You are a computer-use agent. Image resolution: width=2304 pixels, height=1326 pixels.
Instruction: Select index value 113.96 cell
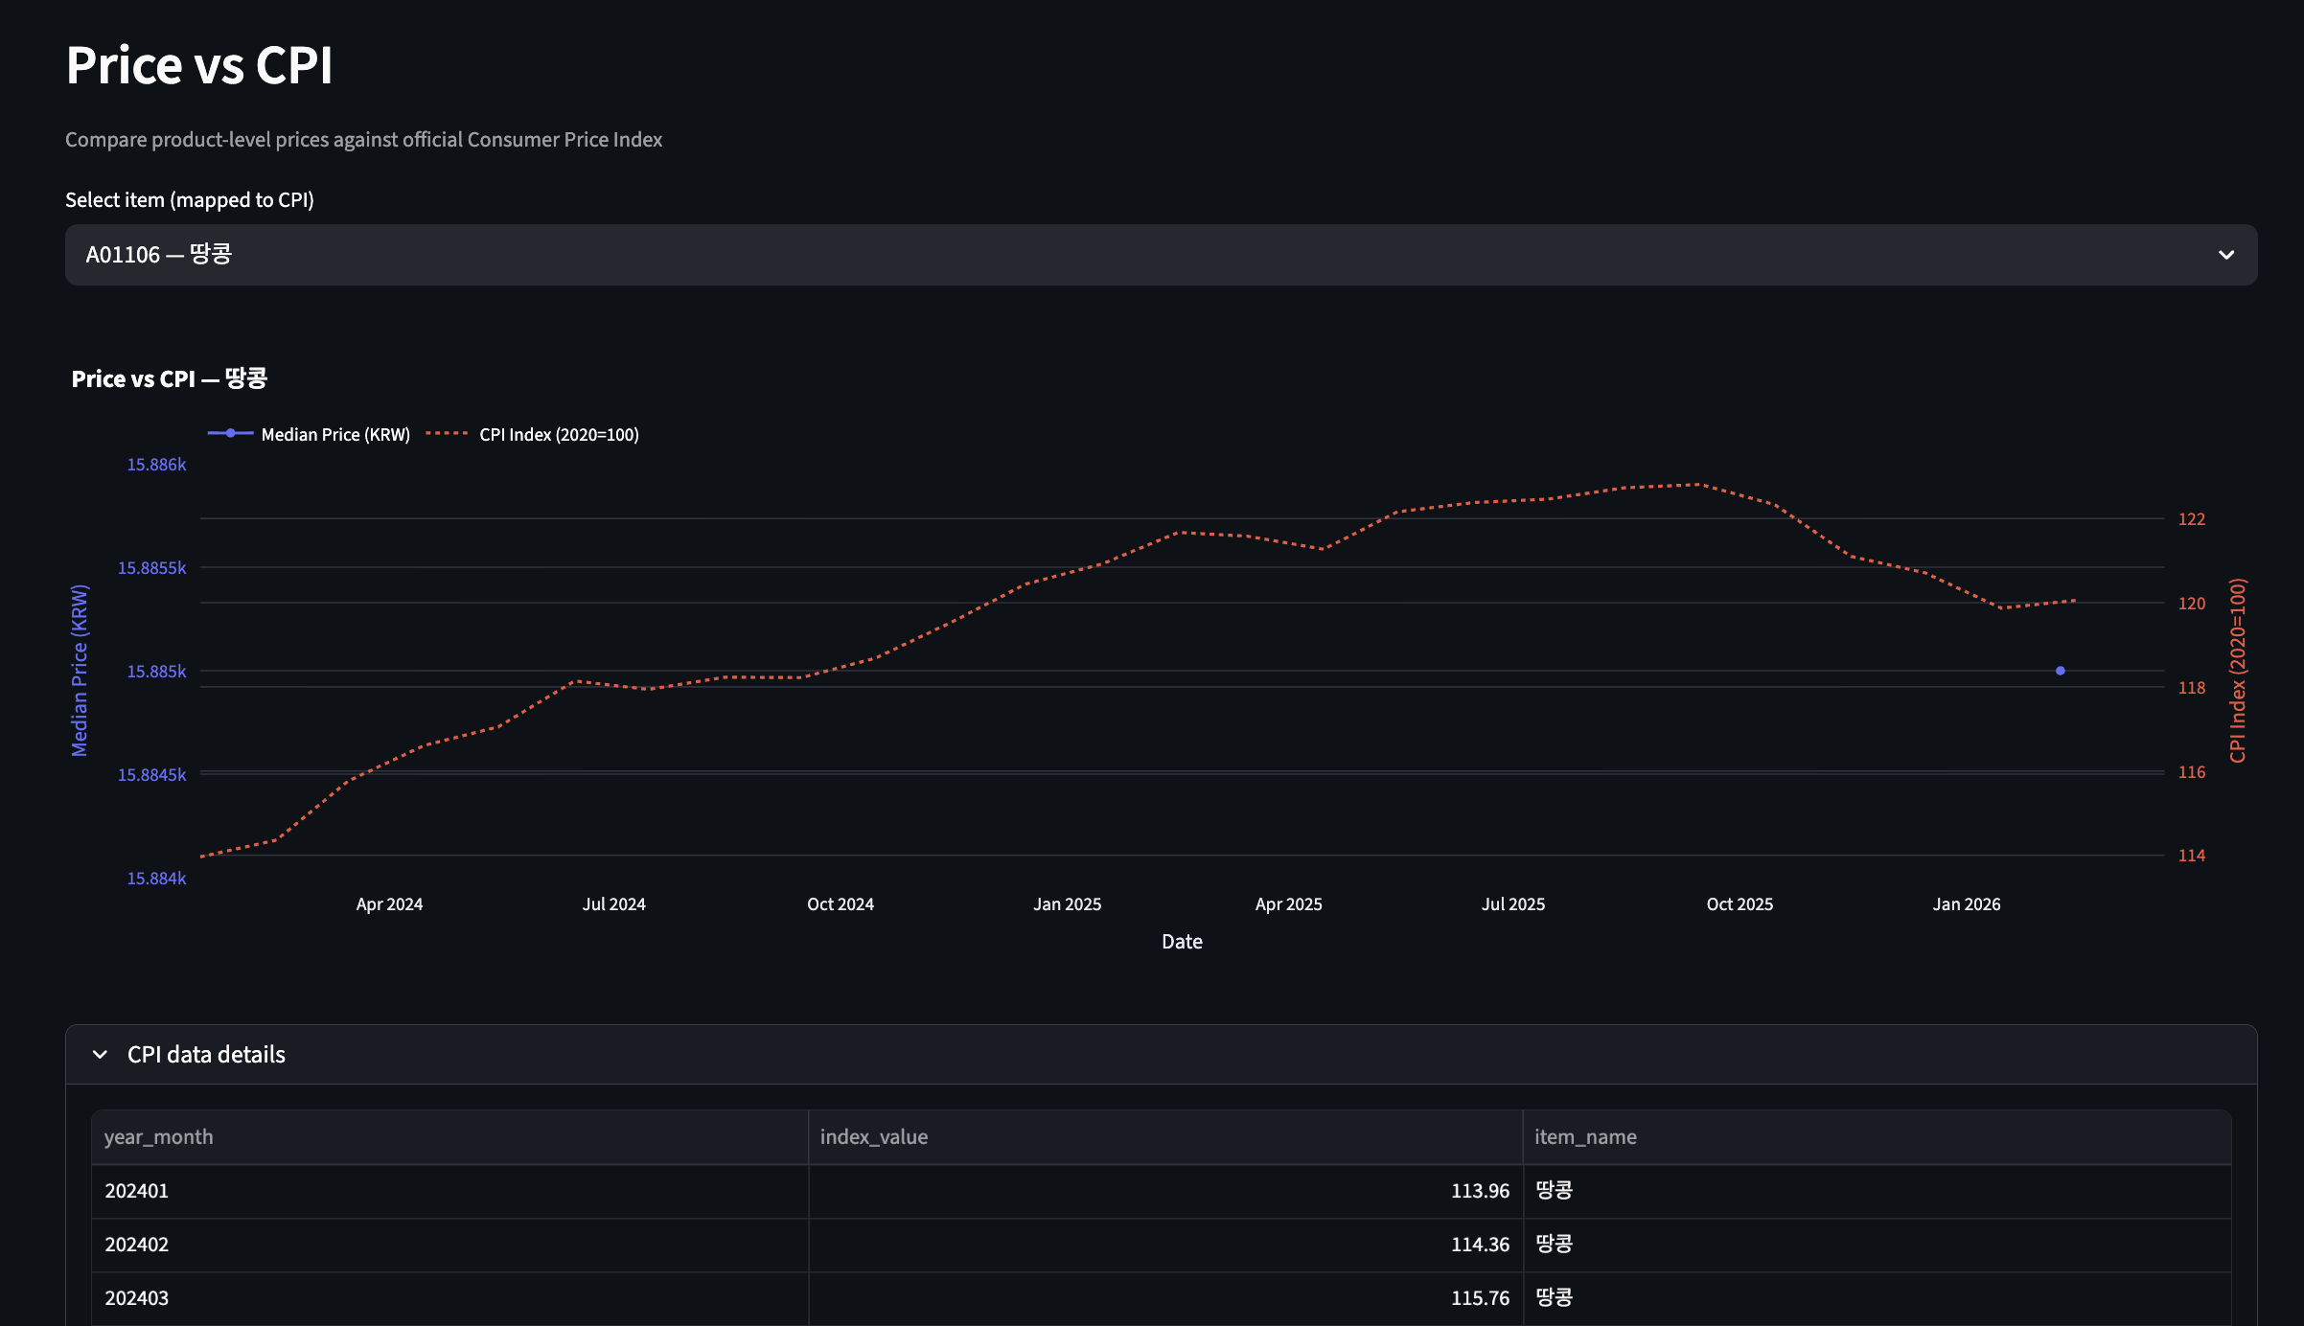[1165, 1191]
